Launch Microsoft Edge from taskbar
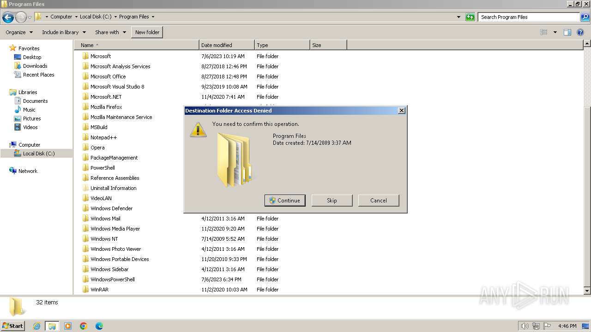 99,326
